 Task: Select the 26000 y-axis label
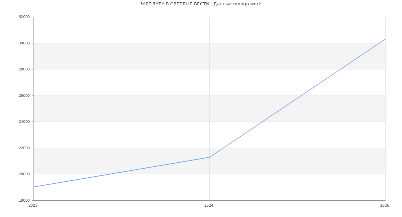[24, 95]
